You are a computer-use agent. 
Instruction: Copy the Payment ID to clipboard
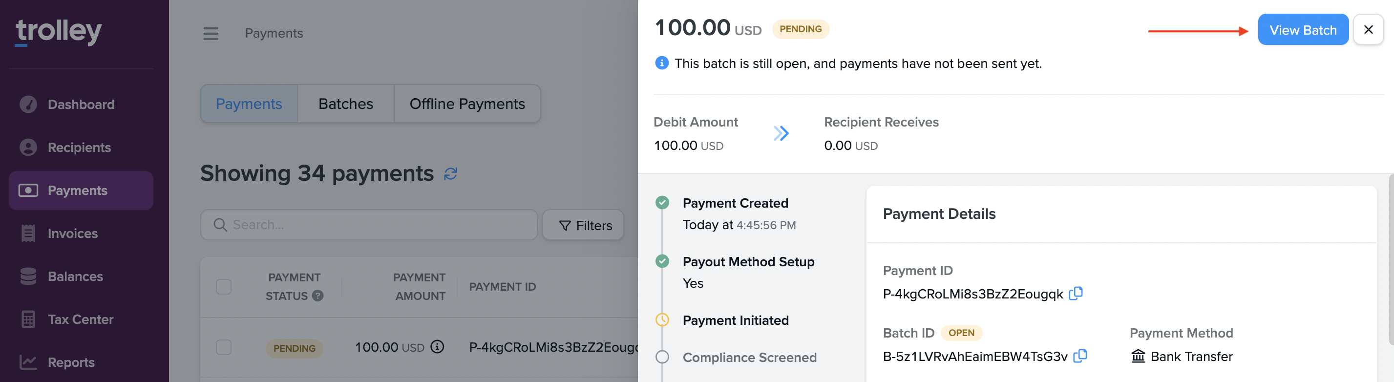1076,293
